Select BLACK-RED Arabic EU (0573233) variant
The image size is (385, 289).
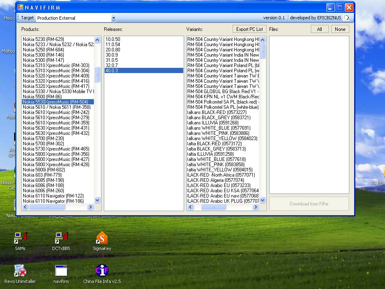(x=223, y=185)
